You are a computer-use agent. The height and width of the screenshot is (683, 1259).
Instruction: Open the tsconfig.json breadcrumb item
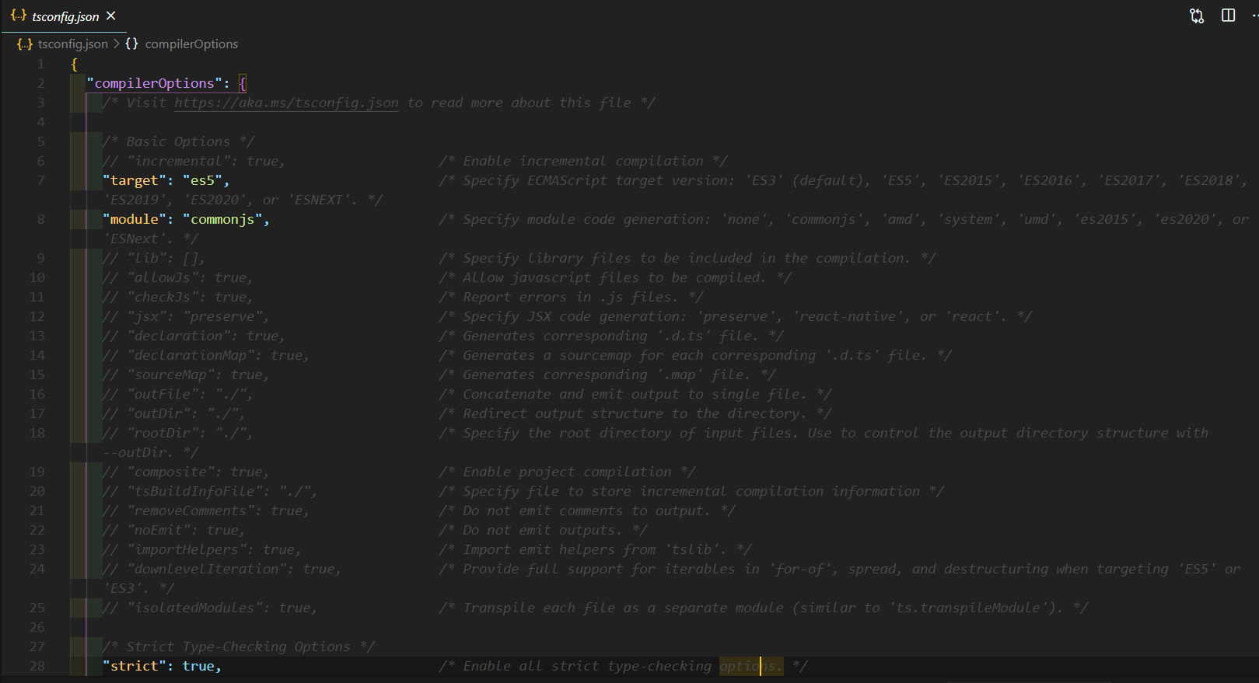coord(73,44)
